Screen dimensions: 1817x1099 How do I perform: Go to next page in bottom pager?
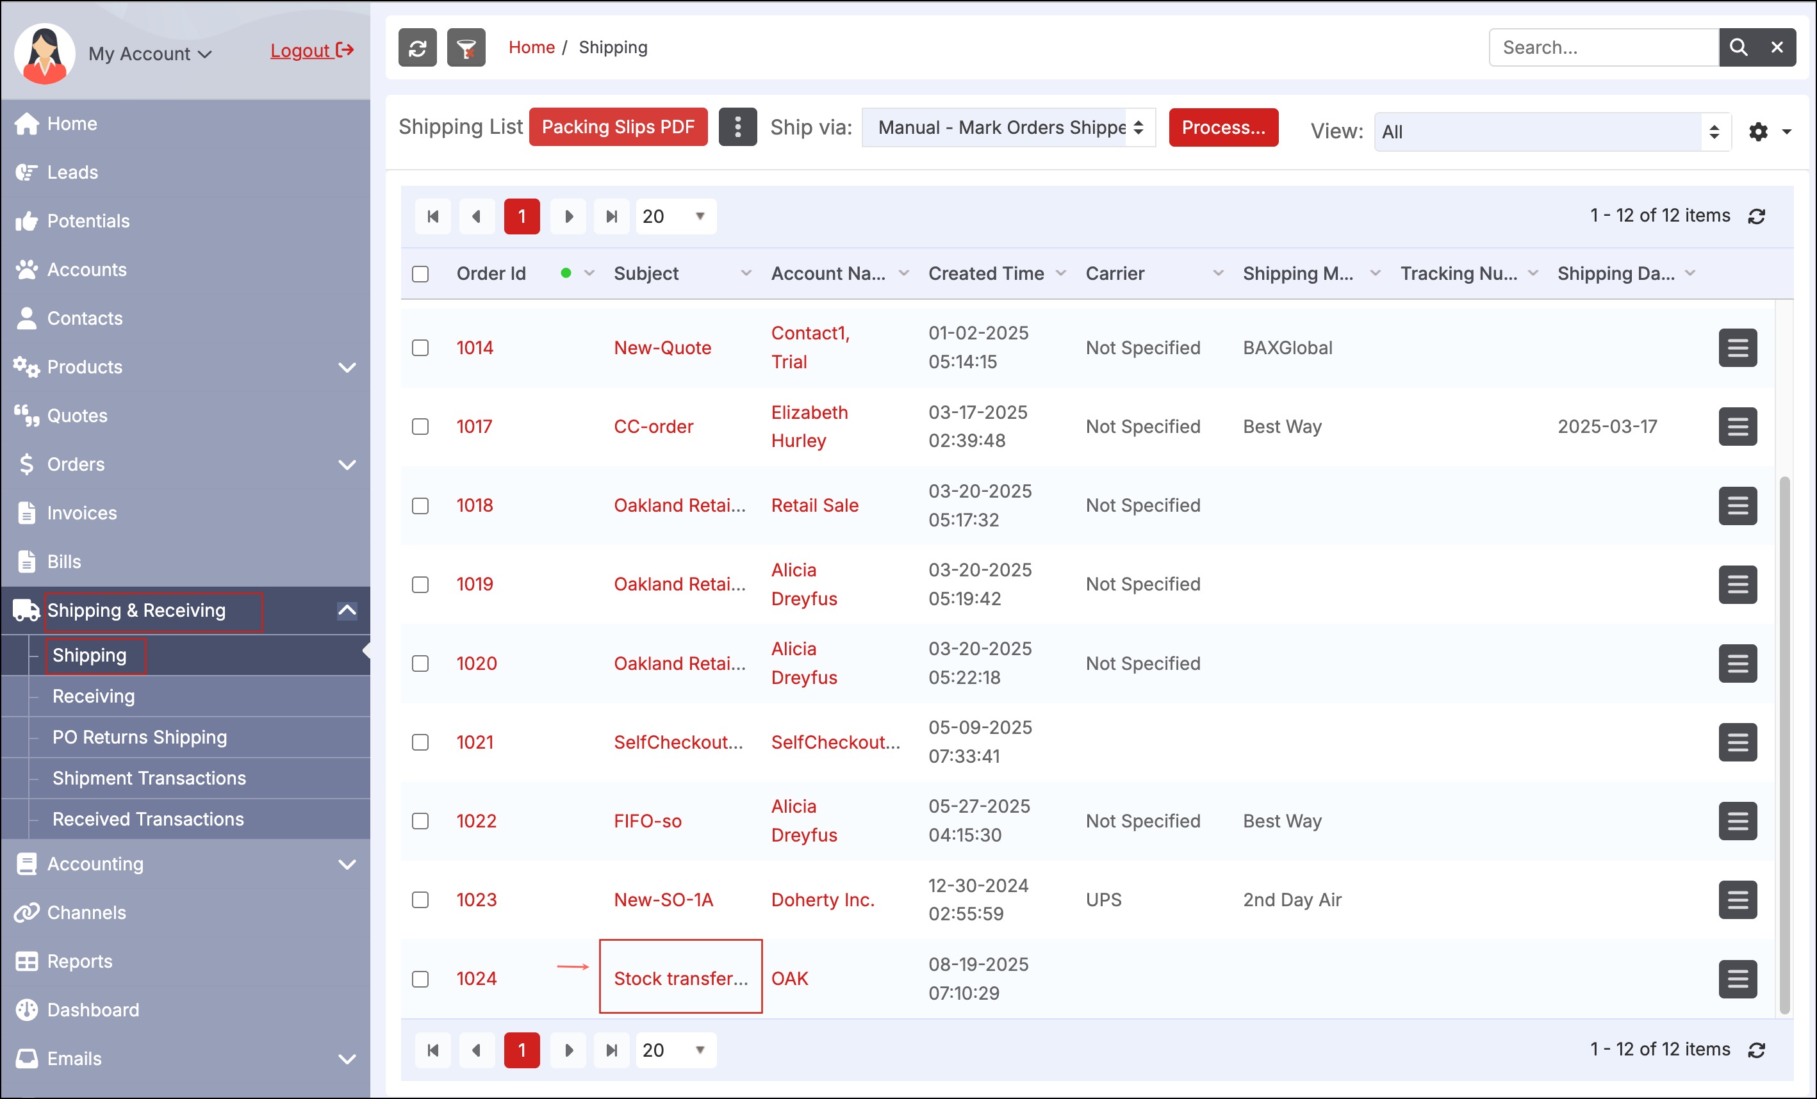click(x=568, y=1050)
